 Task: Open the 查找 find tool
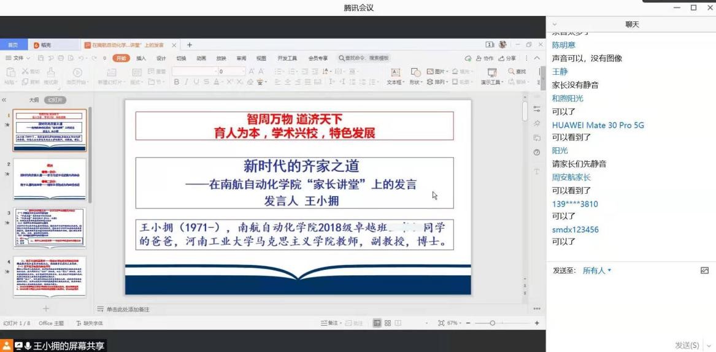pyautogui.click(x=516, y=72)
